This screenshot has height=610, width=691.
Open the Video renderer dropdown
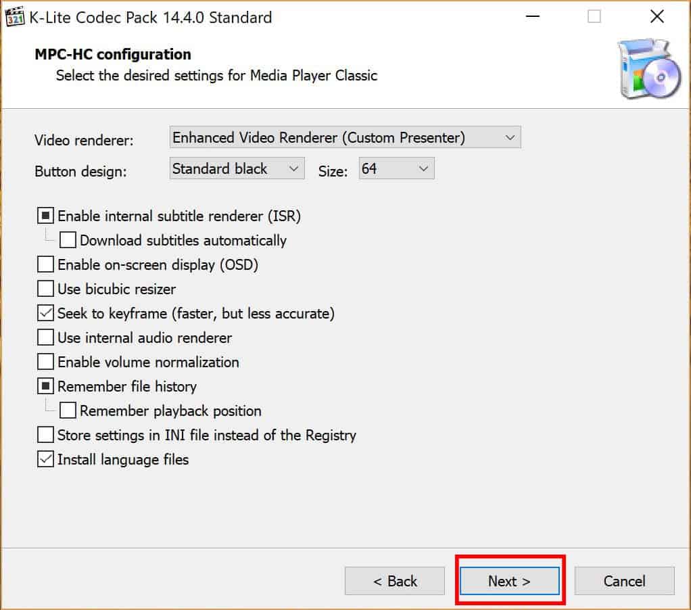click(x=345, y=137)
